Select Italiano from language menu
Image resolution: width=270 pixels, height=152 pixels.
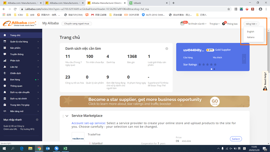point(251,37)
